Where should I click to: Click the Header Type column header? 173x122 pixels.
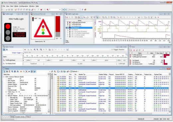tap(82, 75)
